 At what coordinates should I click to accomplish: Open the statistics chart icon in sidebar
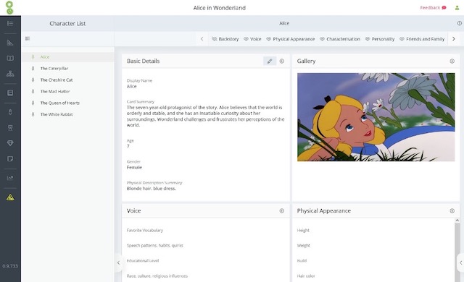click(x=10, y=178)
